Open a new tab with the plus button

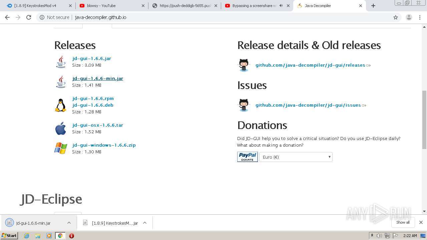click(373, 6)
